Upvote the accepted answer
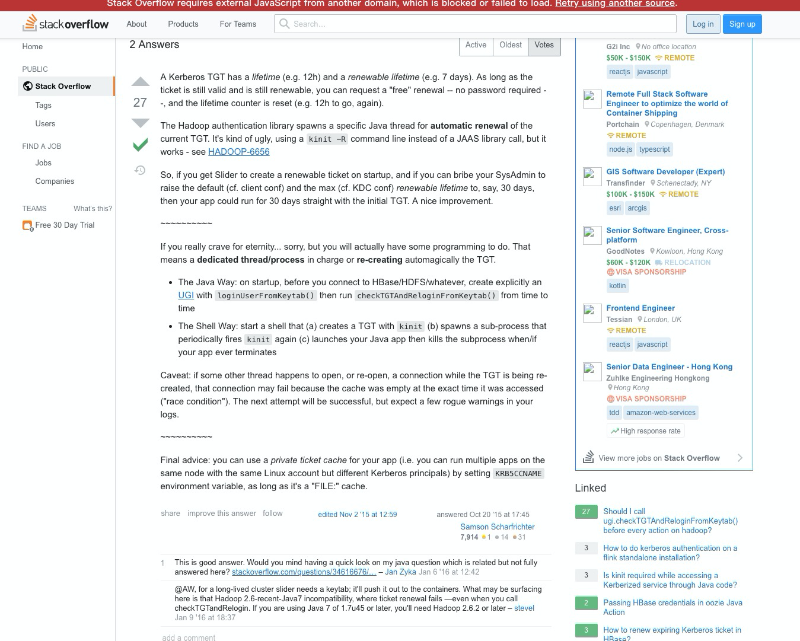This screenshot has height=641, width=800. click(140, 82)
